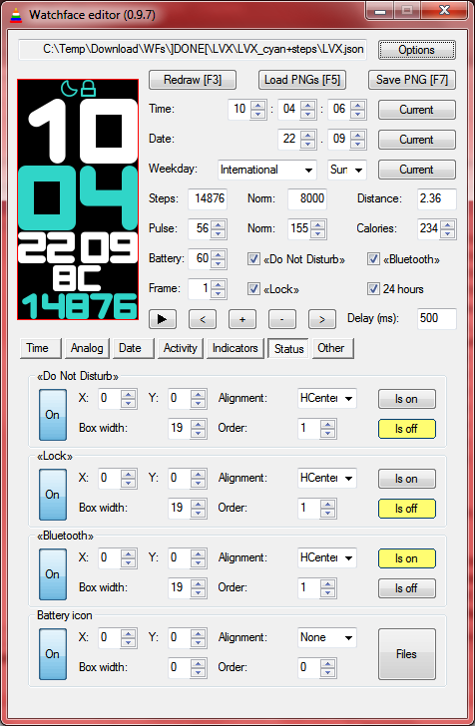This screenshot has height=726, width=475.
Task: Open «Lock» Alignment dropdown
Action: click(x=326, y=478)
